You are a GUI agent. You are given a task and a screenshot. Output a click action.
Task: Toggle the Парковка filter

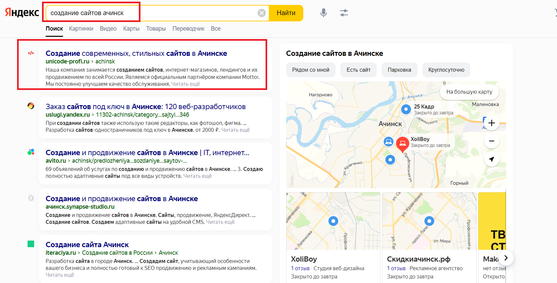click(x=399, y=70)
